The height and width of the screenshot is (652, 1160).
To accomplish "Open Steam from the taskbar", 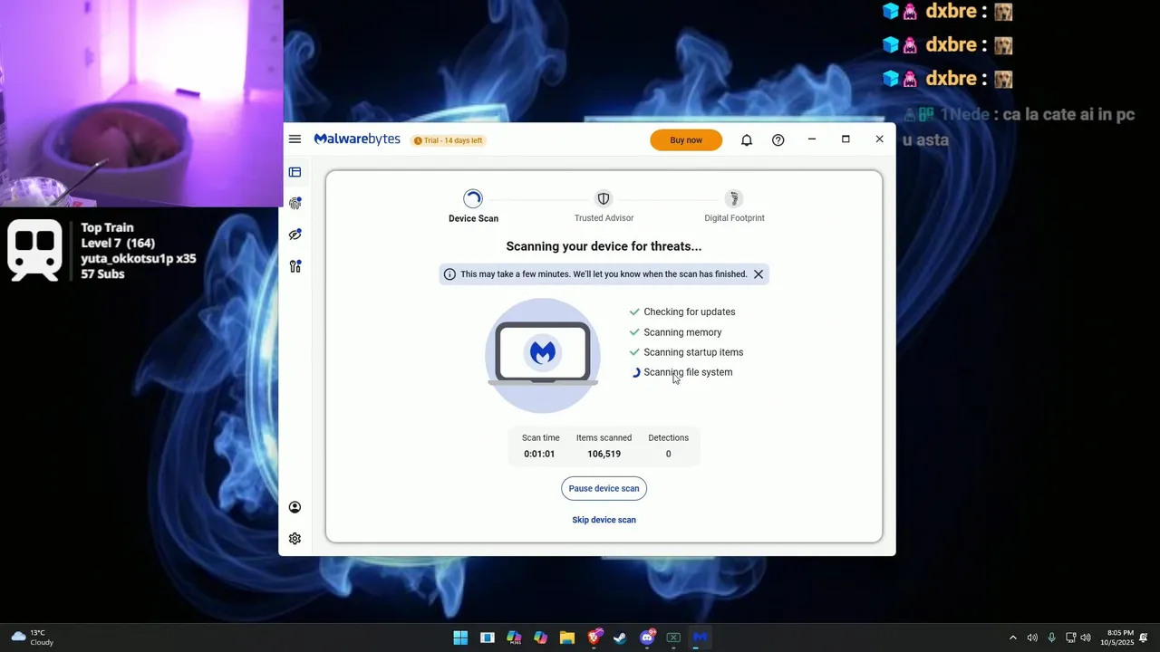I will [x=620, y=638].
